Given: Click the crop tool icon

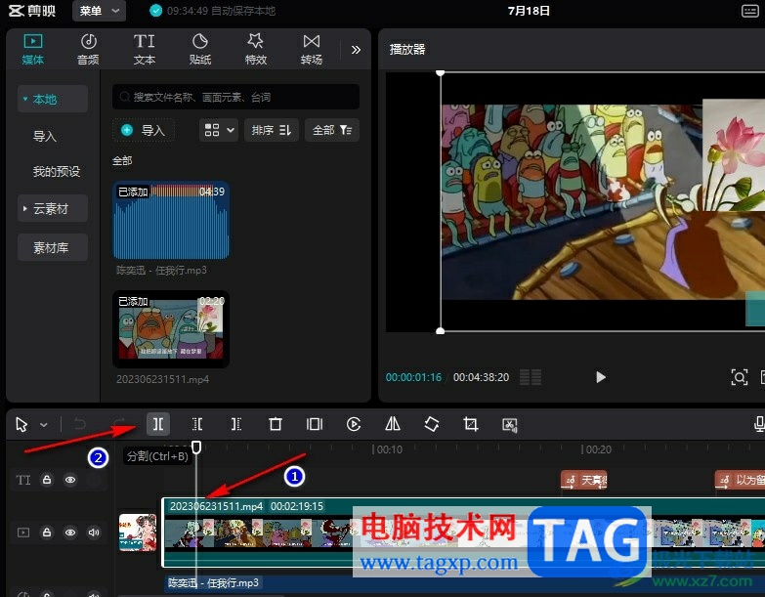Looking at the screenshot, I should (x=470, y=424).
